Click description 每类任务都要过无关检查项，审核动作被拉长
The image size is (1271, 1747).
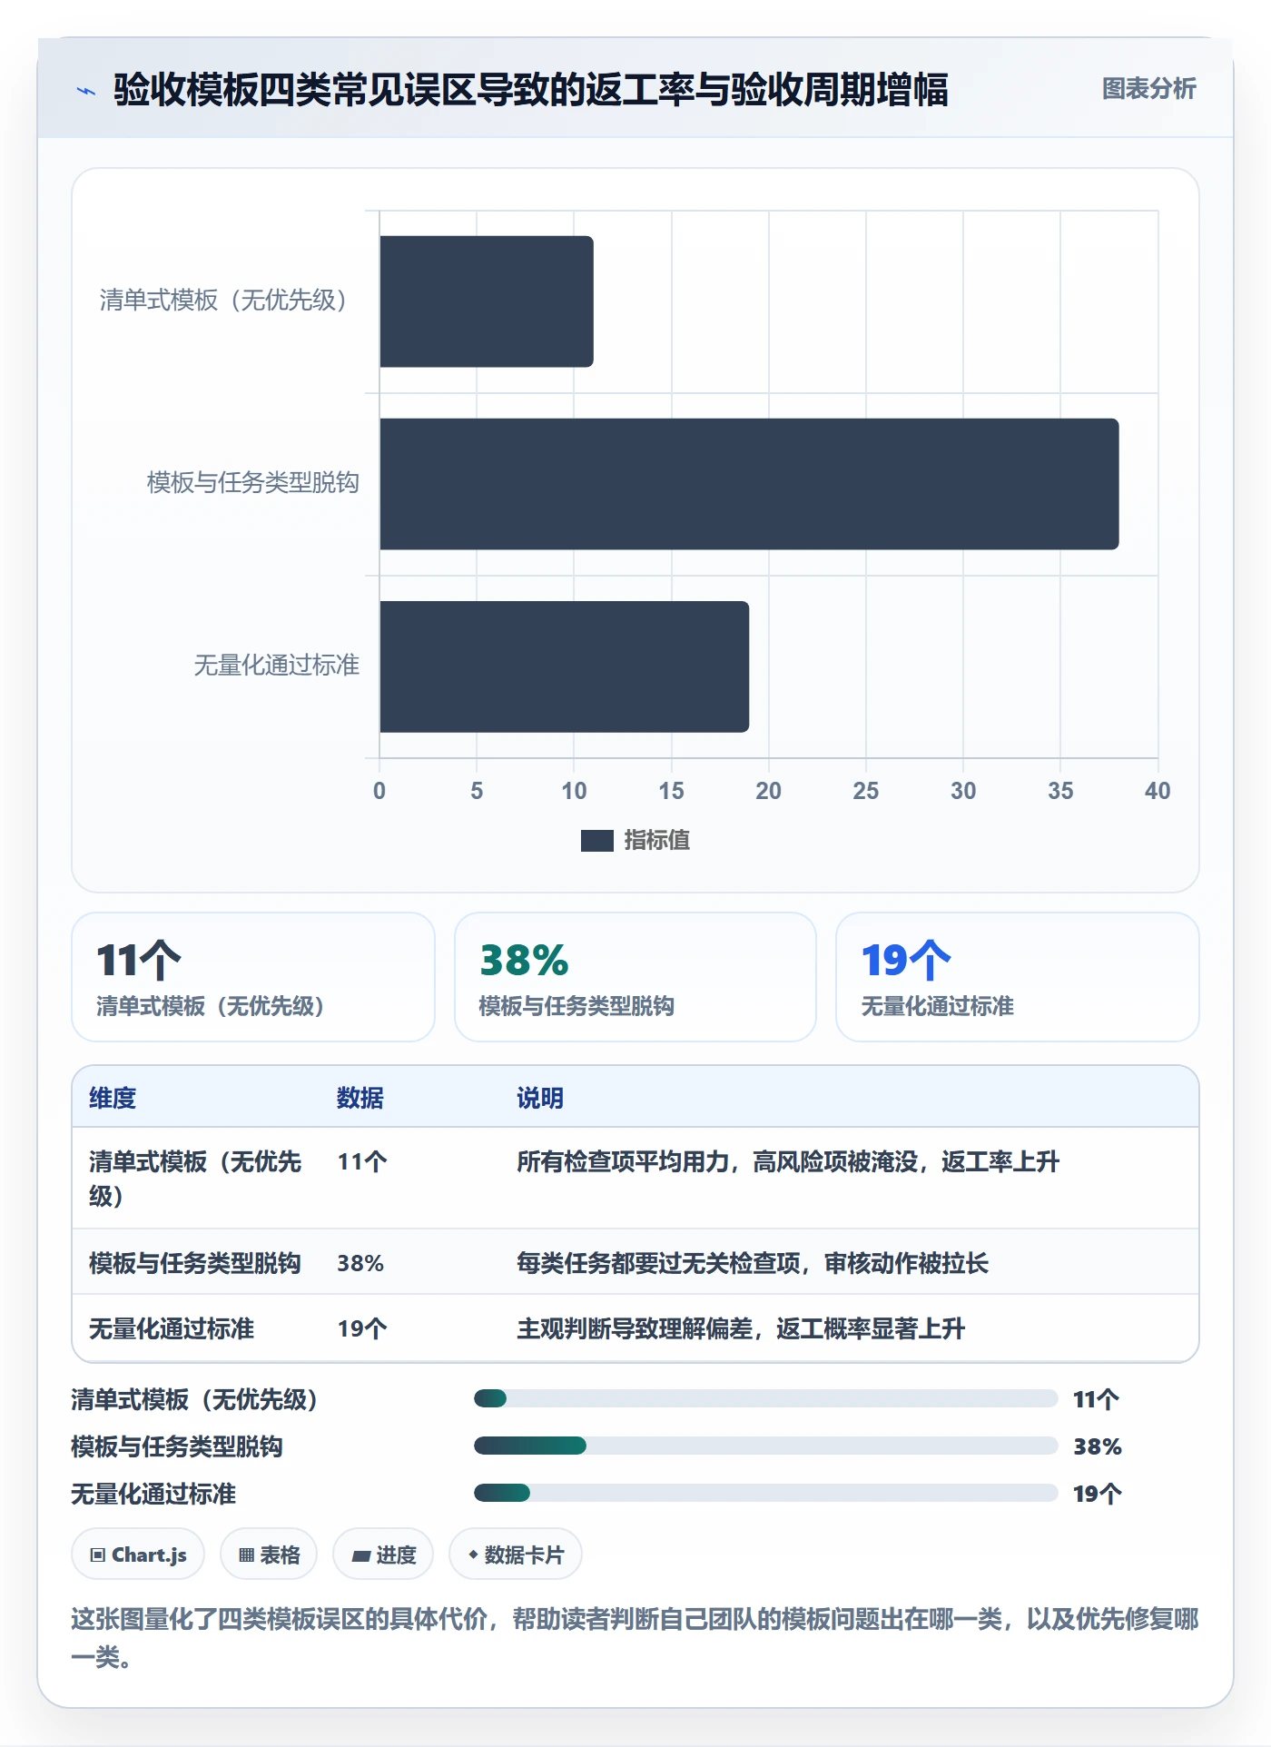(753, 1263)
